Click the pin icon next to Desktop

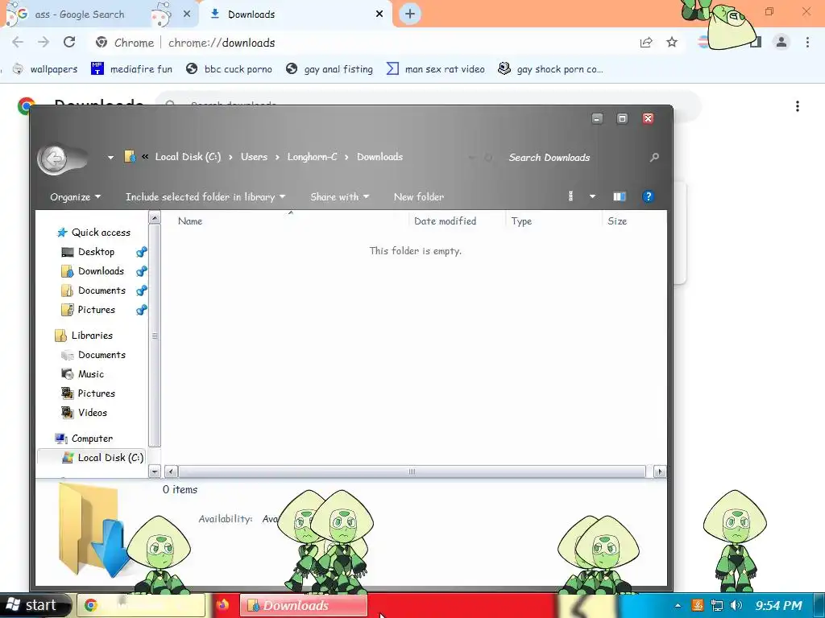[141, 252]
